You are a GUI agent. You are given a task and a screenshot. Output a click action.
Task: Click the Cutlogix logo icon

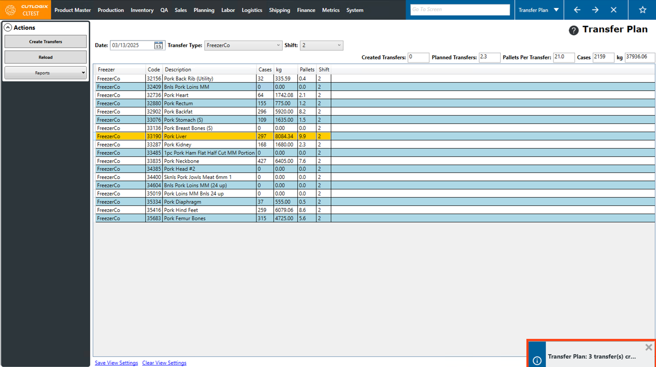click(10, 10)
